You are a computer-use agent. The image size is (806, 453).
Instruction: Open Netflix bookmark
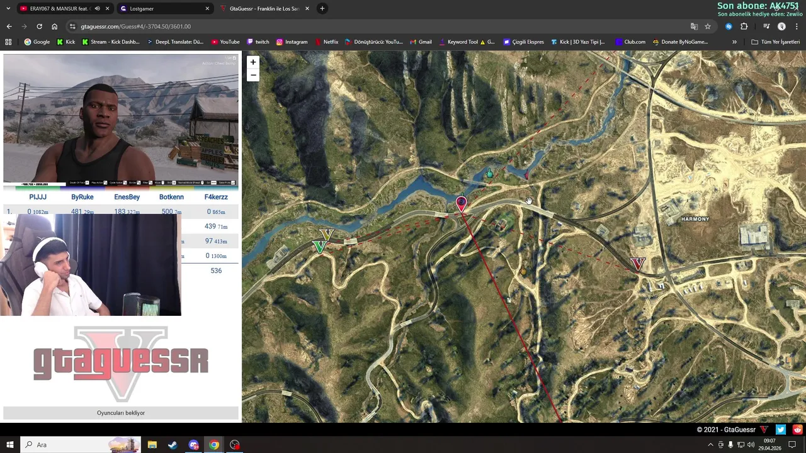coord(326,42)
